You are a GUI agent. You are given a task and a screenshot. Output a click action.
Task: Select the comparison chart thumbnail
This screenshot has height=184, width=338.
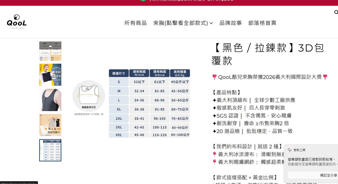pos(50,51)
